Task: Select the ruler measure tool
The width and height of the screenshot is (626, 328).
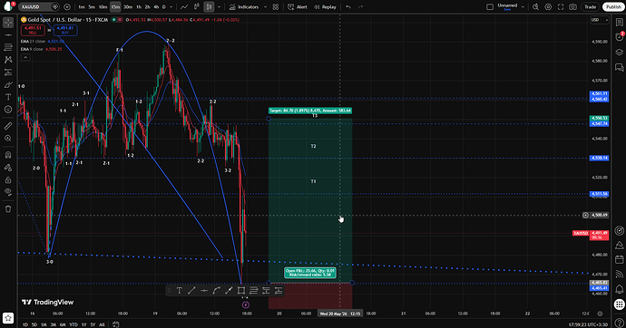Action: tap(8, 126)
